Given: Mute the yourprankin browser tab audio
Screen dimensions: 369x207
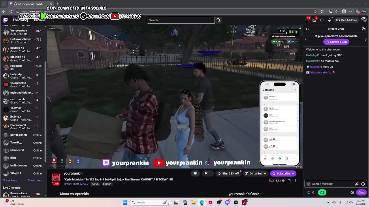Looking at the screenshot, I should tap(15, 4).
